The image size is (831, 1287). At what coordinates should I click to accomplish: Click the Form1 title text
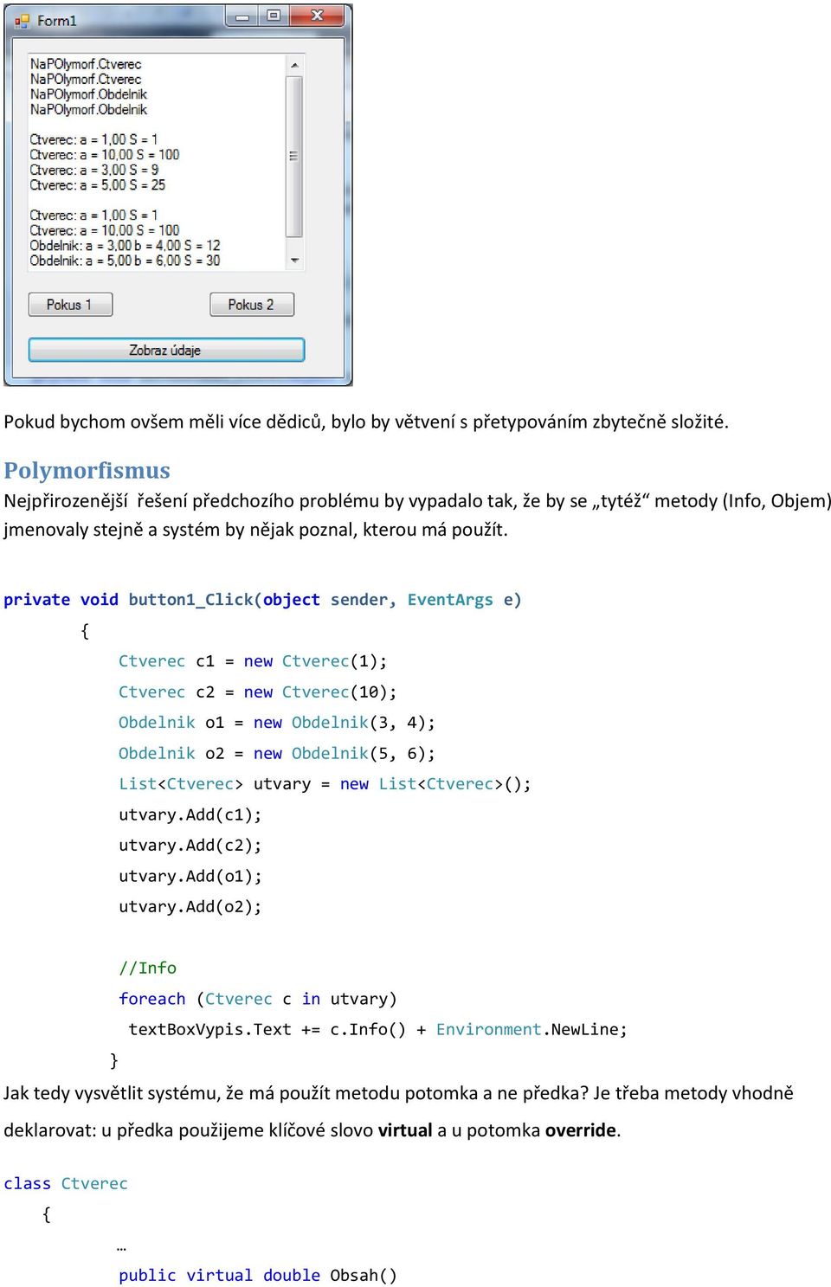57,21
